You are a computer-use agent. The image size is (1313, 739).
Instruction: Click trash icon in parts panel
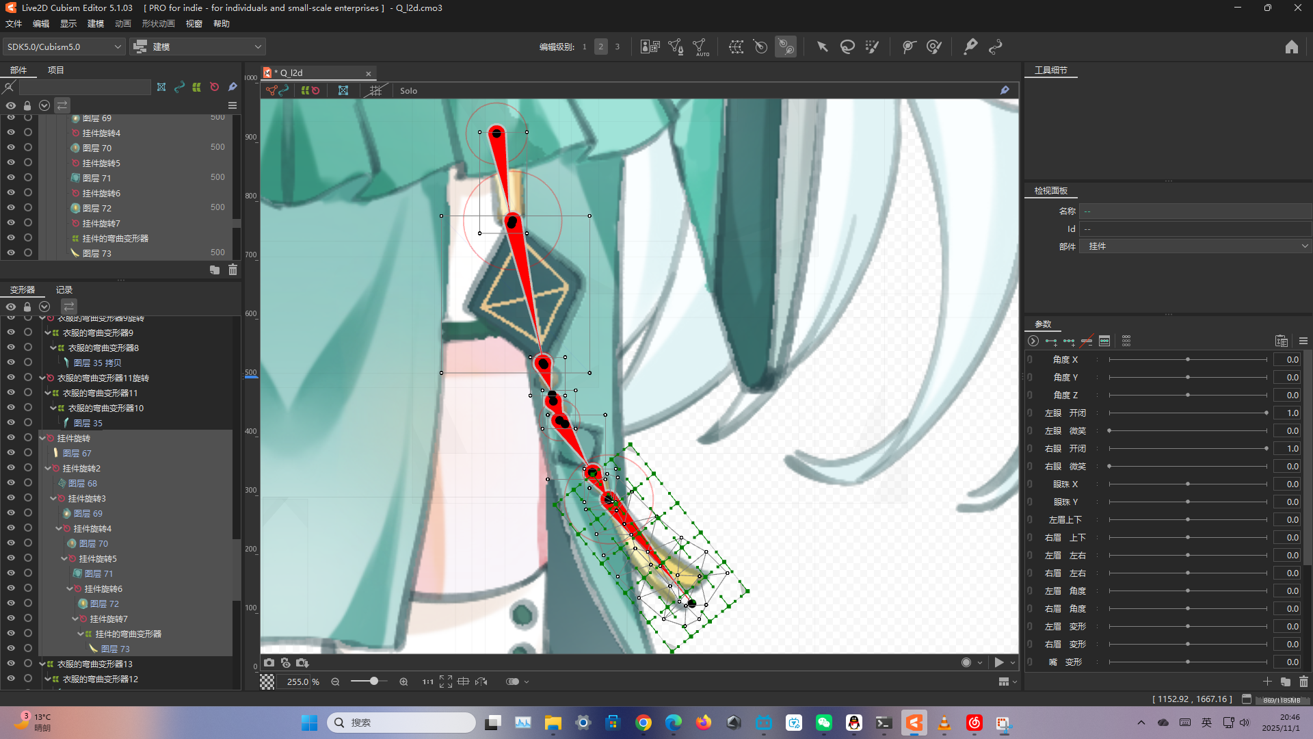click(233, 270)
